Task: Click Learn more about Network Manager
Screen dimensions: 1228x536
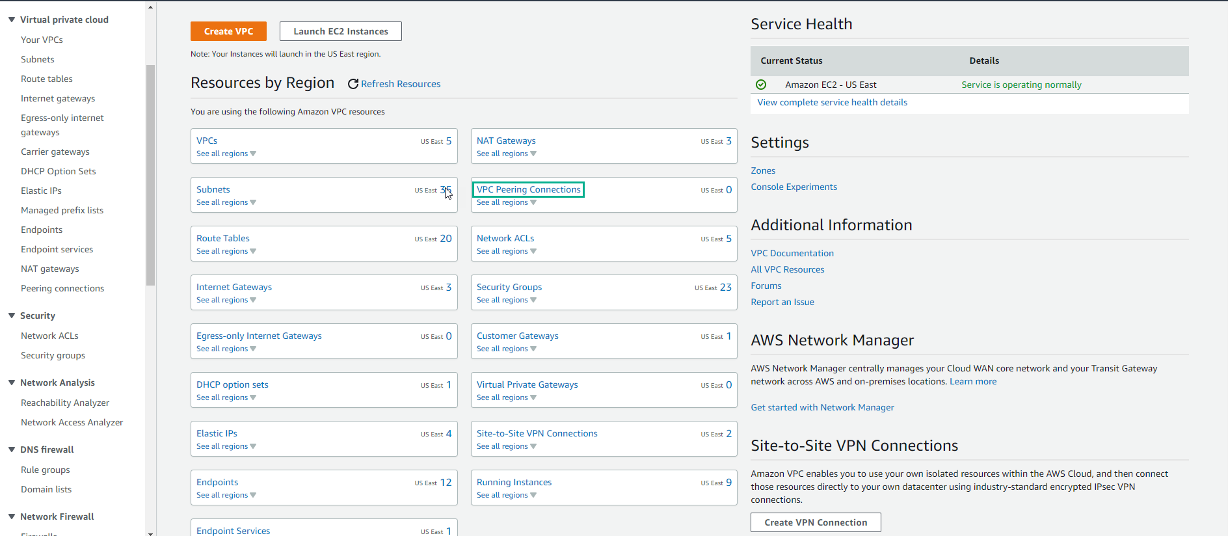Action: coord(973,381)
